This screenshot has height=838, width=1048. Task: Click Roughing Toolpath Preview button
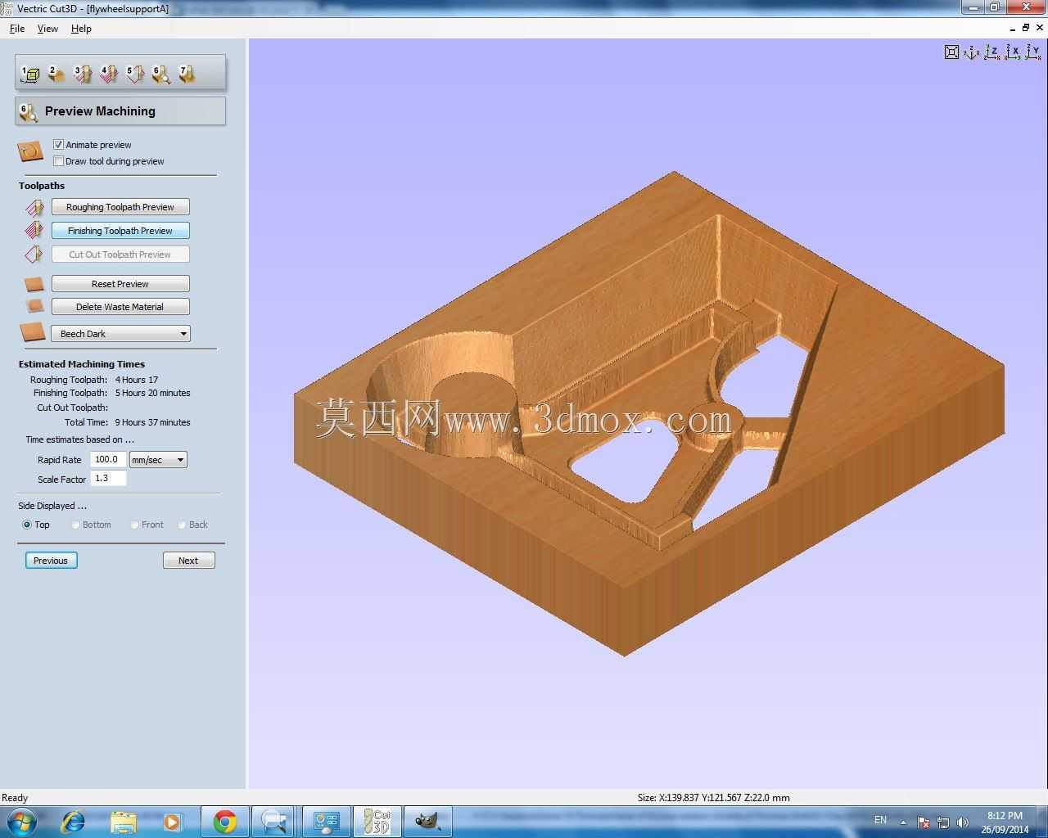pyautogui.click(x=120, y=207)
